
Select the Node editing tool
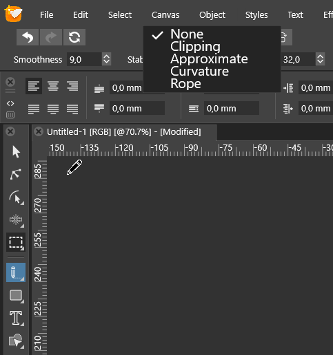click(x=16, y=174)
